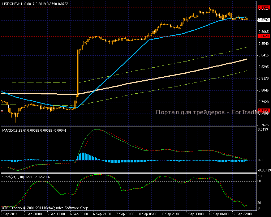Click the 0.8045 price axis label
Screen dimensions: 271x217
point(263,90)
